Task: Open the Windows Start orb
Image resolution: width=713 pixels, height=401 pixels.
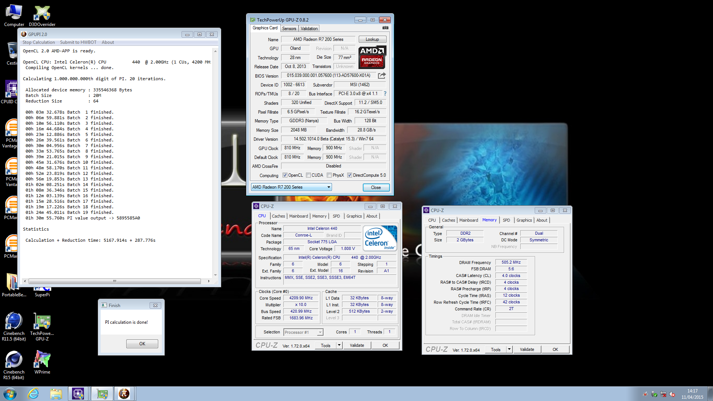Action: (x=10, y=394)
